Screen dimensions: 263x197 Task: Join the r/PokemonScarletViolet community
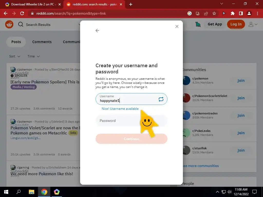pos(241,98)
